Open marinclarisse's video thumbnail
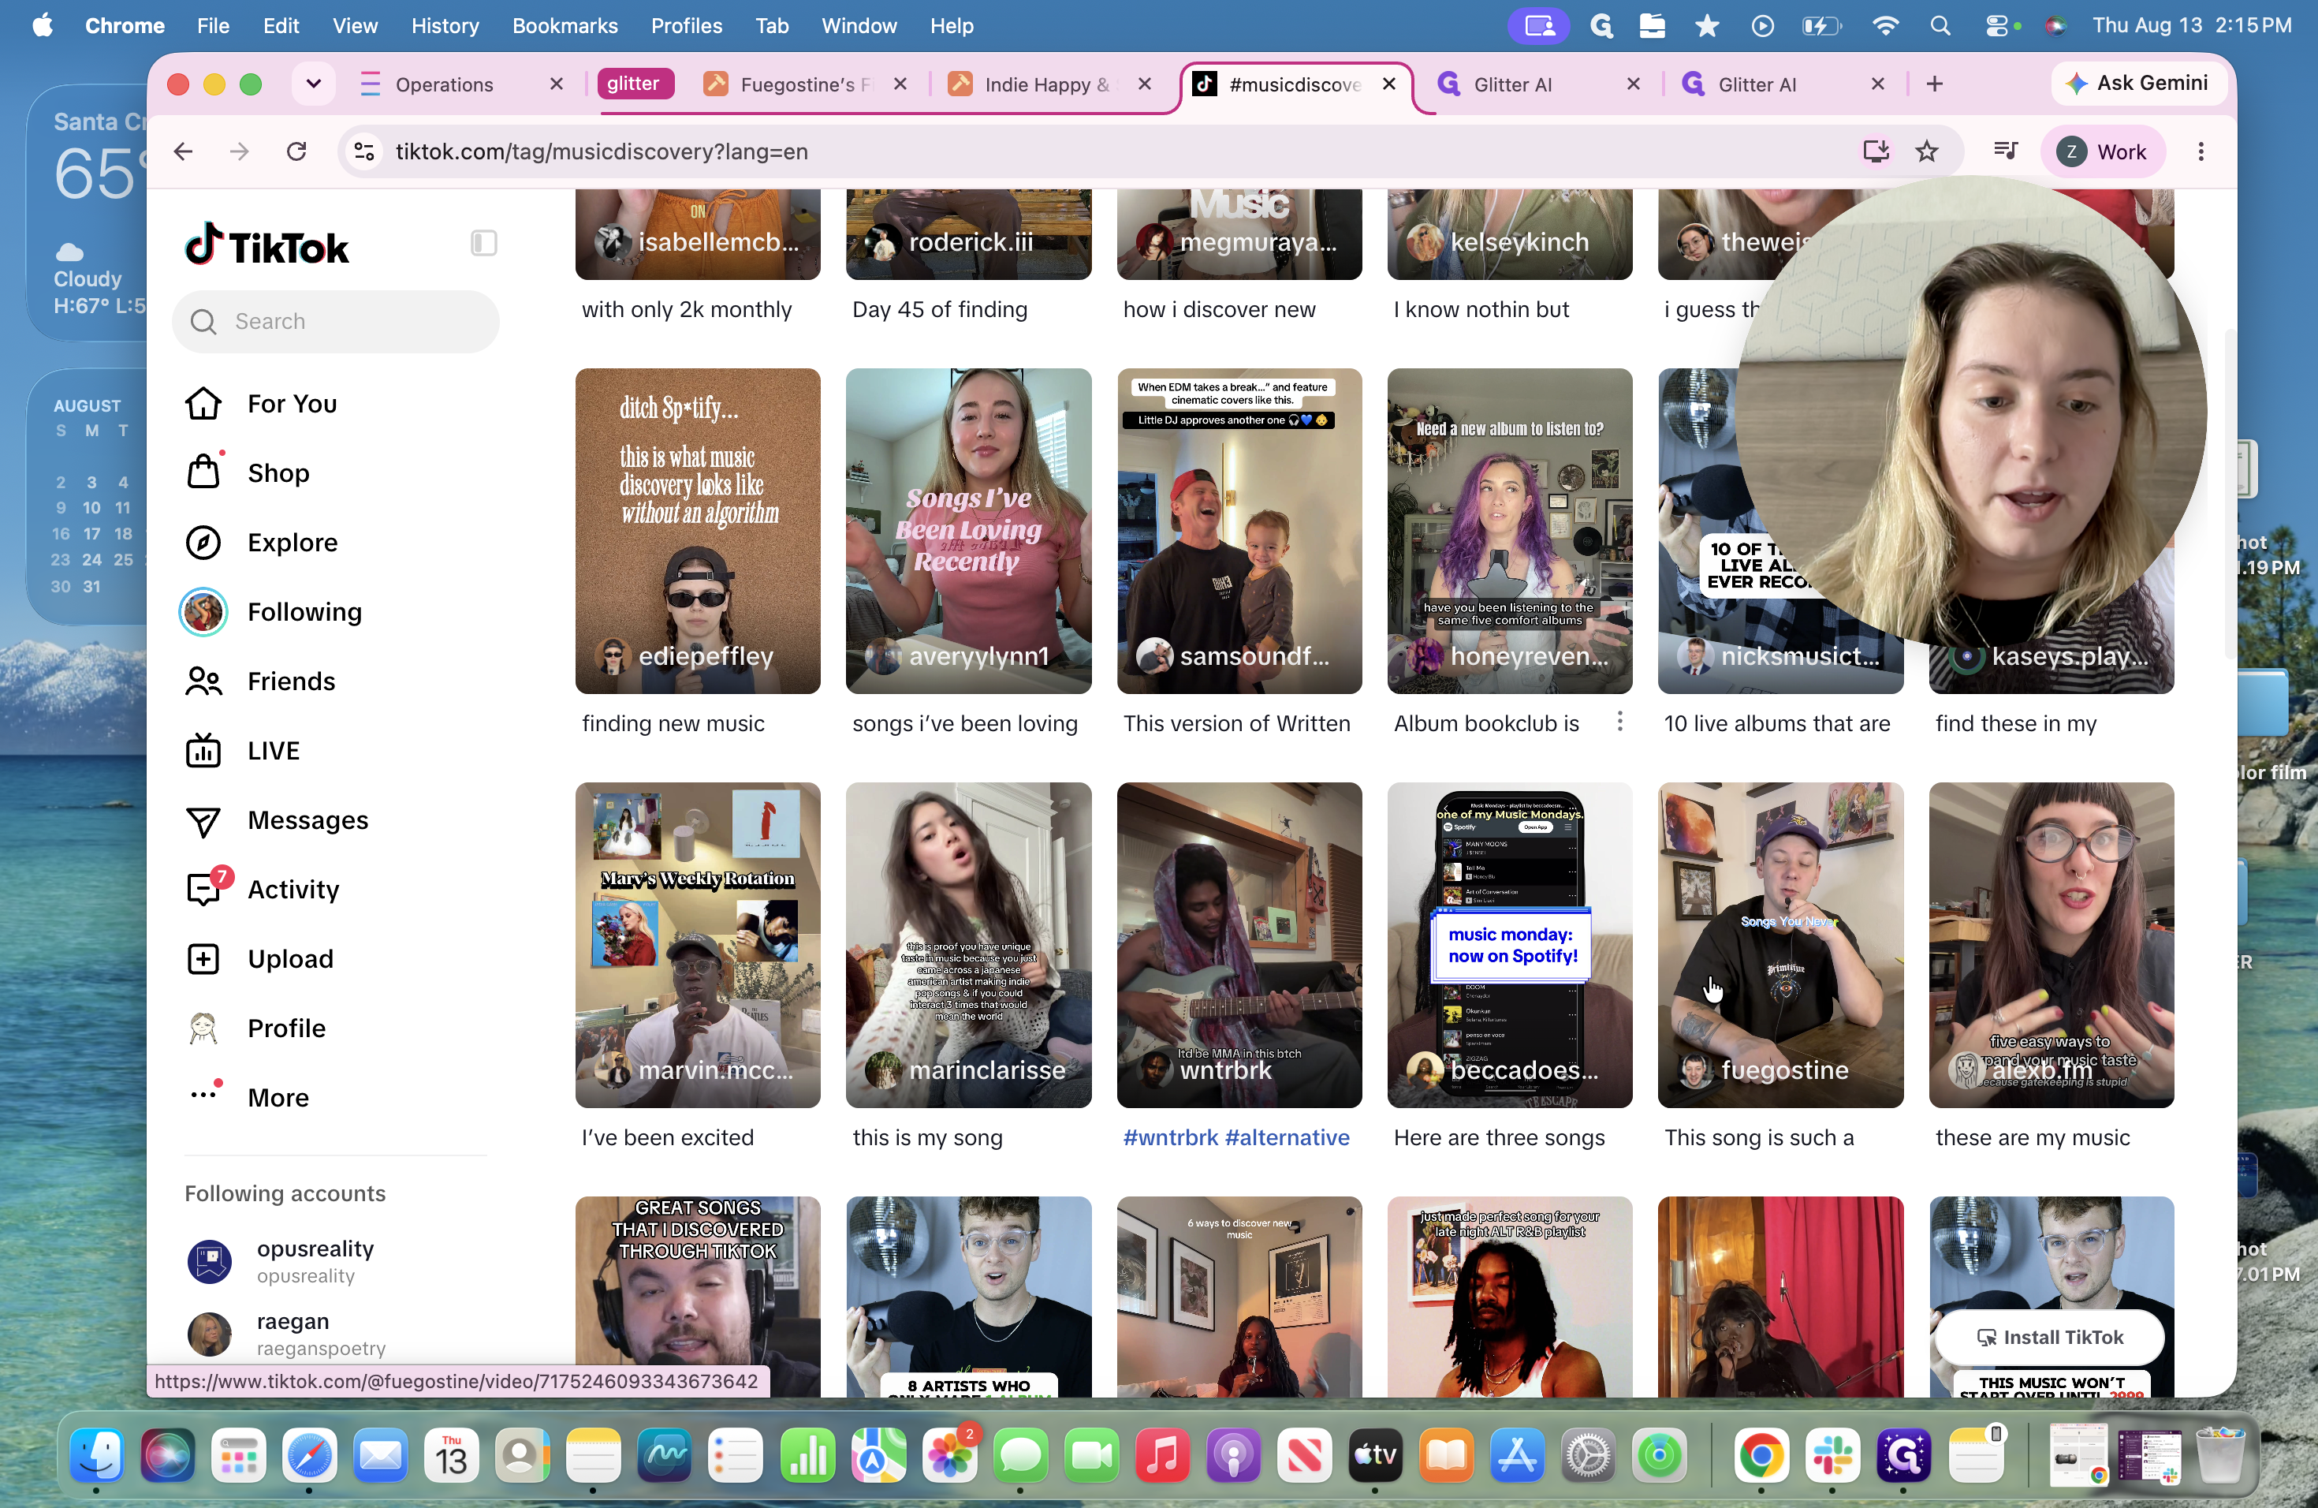The width and height of the screenshot is (2318, 1508). 968,945
